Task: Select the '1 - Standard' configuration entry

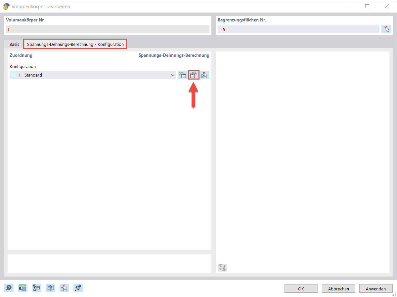Action: click(93, 75)
